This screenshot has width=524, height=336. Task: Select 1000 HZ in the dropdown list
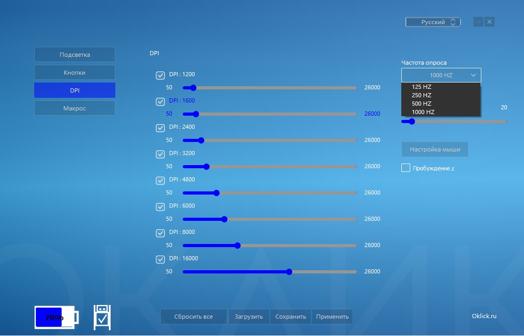(441, 112)
